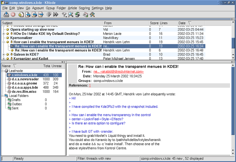The width and height of the screenshot is (236, 162).
Task: Close the article viewer pane
Action: 234,62
